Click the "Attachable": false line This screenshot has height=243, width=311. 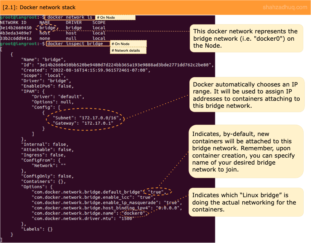[48, 150]
